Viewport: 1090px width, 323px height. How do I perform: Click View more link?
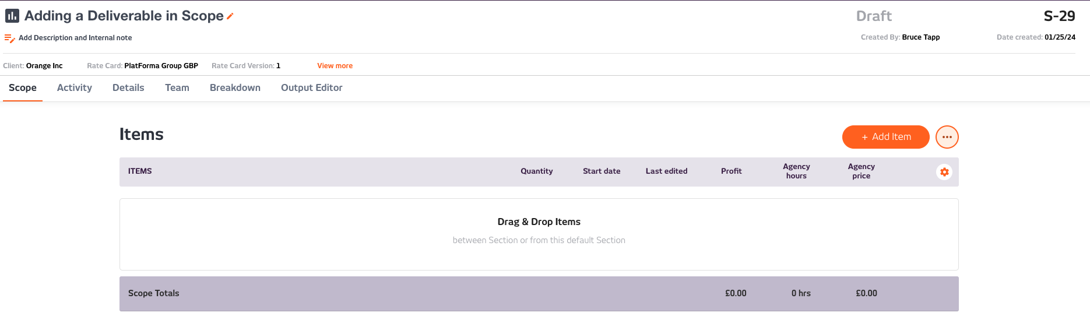tap(335, 66)
